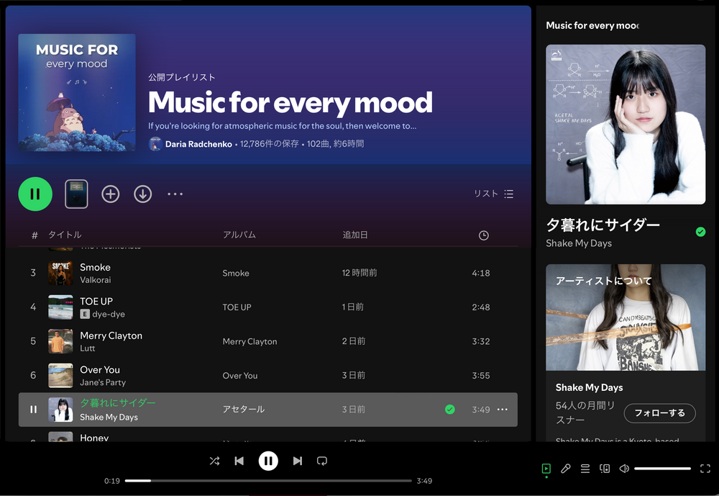Open the Valkorai artist link
This screenshot has width=719, height=496.
tap(96, 280)
